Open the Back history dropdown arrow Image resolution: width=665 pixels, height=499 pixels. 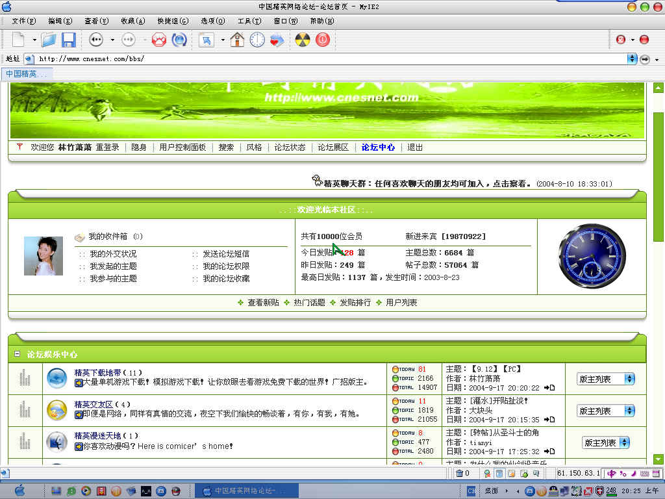point(112,40)
